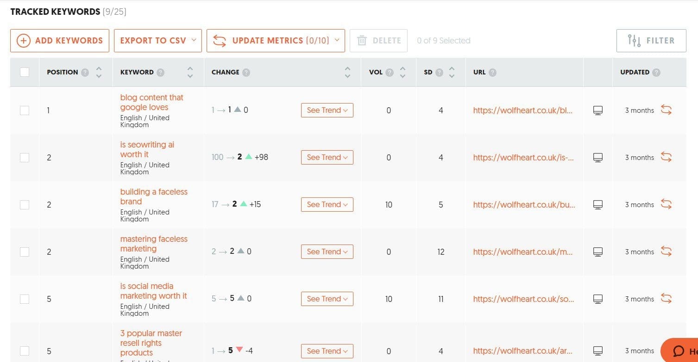Open the help chat bubble

point(679,350)
